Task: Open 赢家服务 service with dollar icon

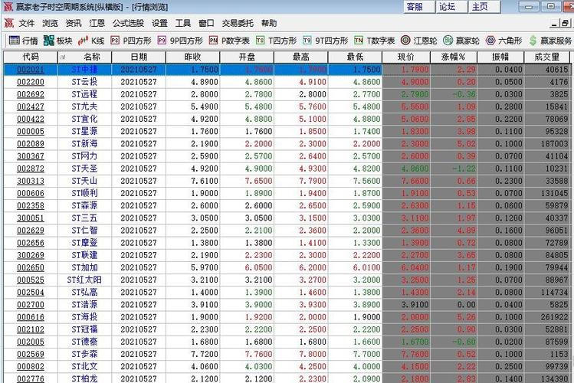Action: 550,41
